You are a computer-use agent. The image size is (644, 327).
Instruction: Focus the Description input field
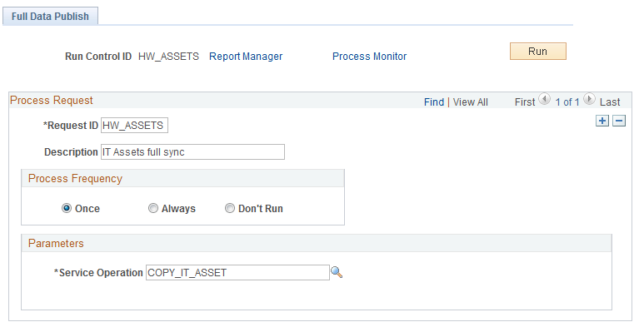pyautogui.click(x=192, y=151)
